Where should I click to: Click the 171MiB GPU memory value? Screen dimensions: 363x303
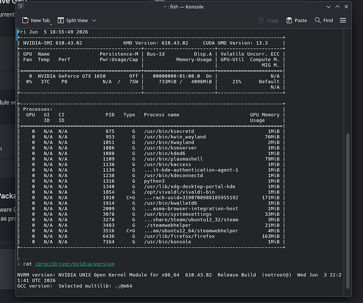(271, 198)
